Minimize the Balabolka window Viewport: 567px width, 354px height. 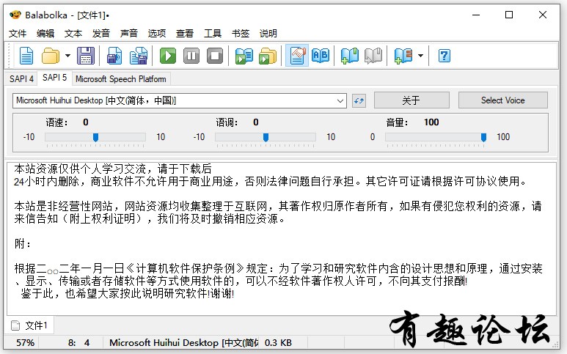click(x=476, y=15)
